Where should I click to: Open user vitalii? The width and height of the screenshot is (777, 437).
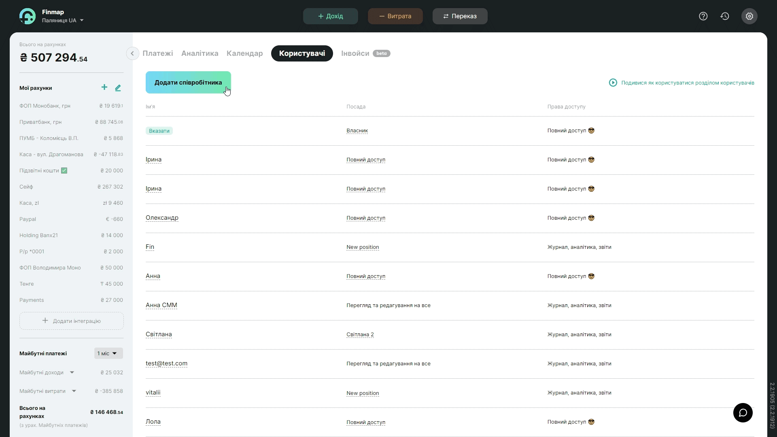coord(153,392)
